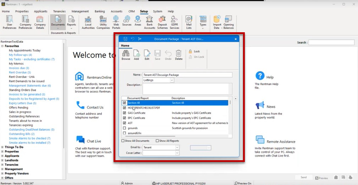This screenshot has height=185, width=358.
Task: Open Web Portals setup
Action: pyautogui.click(x=116, y=22)
